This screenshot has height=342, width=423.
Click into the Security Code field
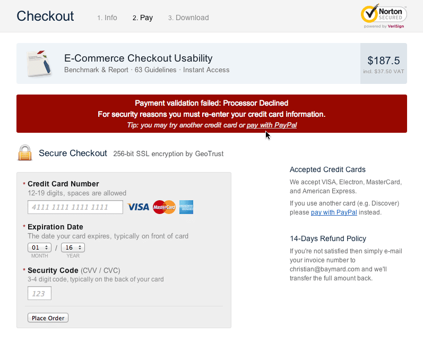[x=40, y=293]
